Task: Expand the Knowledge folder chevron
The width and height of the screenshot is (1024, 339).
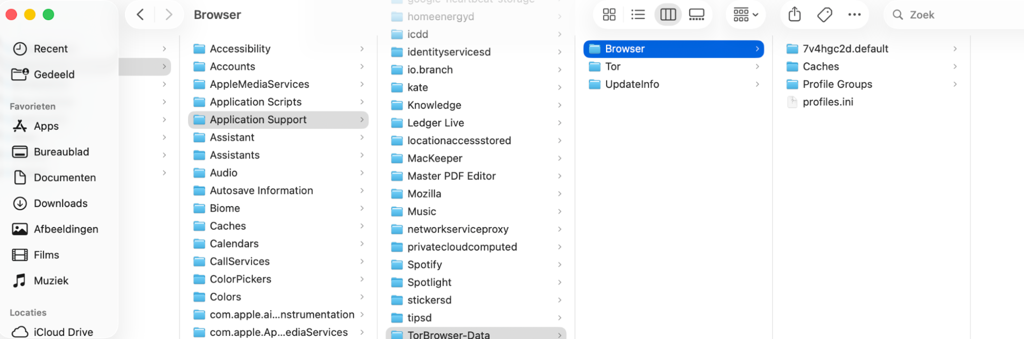Action: point(559,105)
